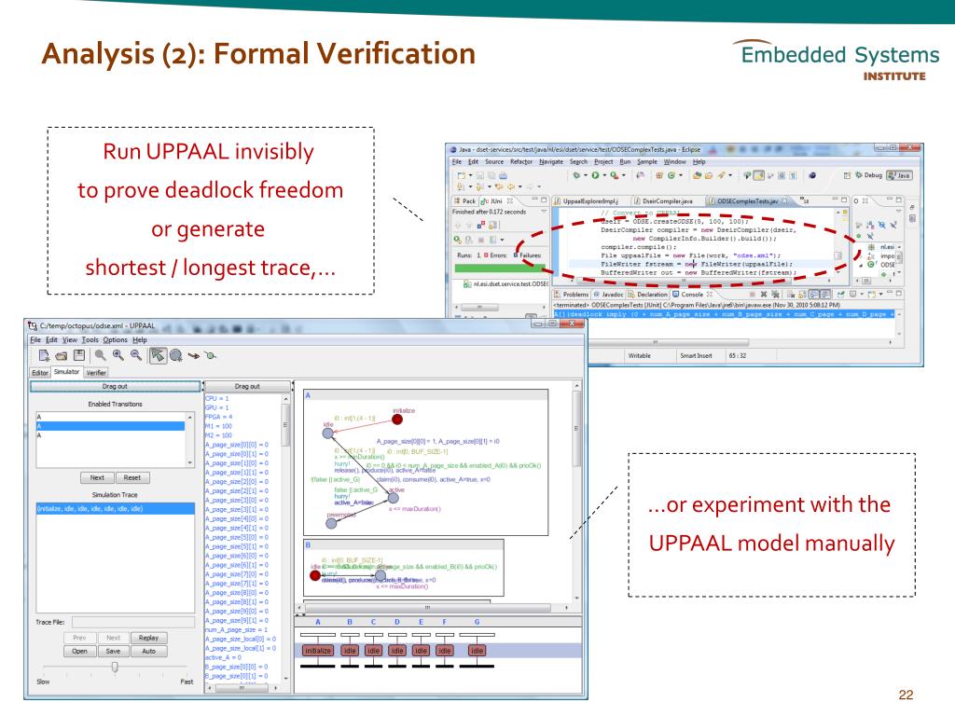The image size is (955, 716).
Task: Click Save floppy icon in UPPAAL toolbar
Action: (79, 355)
